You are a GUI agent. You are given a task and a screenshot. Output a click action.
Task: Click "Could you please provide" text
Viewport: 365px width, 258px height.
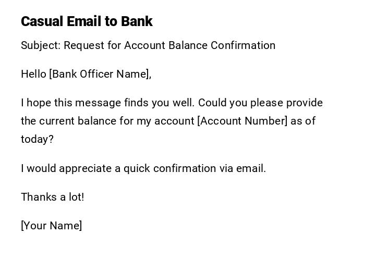[x=260, y=103]
